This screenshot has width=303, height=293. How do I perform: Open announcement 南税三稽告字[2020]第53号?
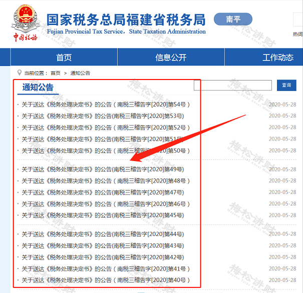[103, 116]
